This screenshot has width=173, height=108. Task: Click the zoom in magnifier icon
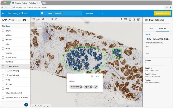pos(34,19)
